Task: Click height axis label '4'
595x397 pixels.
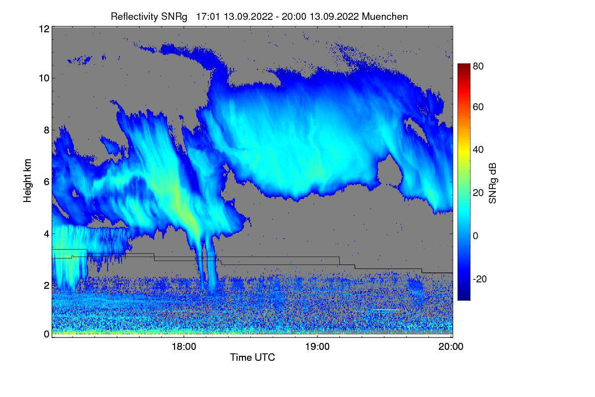Action: (x=47, y=233)
